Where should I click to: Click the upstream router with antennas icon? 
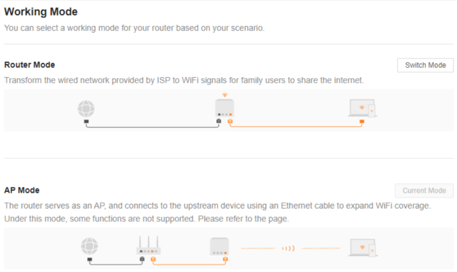(x=148, y=245)
